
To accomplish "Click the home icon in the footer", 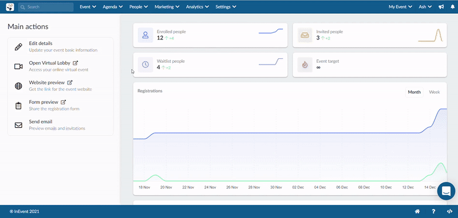I will 418,212.
